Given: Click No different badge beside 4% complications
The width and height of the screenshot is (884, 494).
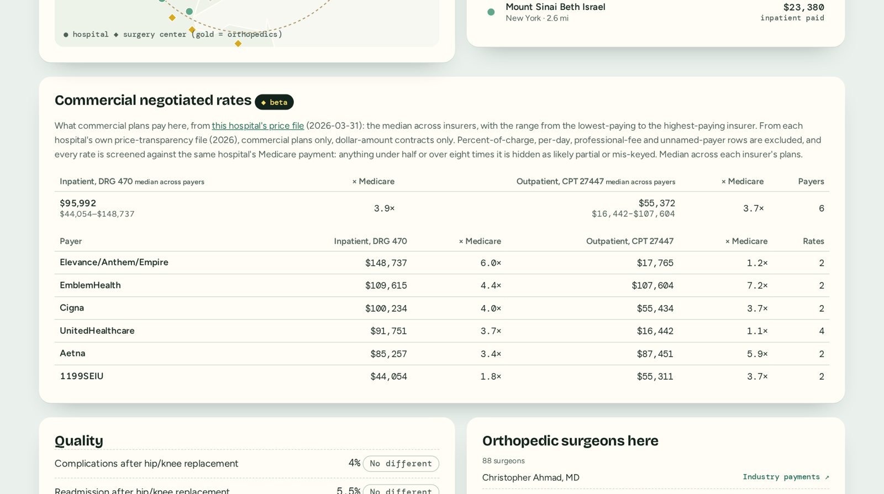Looking at the screenshot, I should (401, 464).
